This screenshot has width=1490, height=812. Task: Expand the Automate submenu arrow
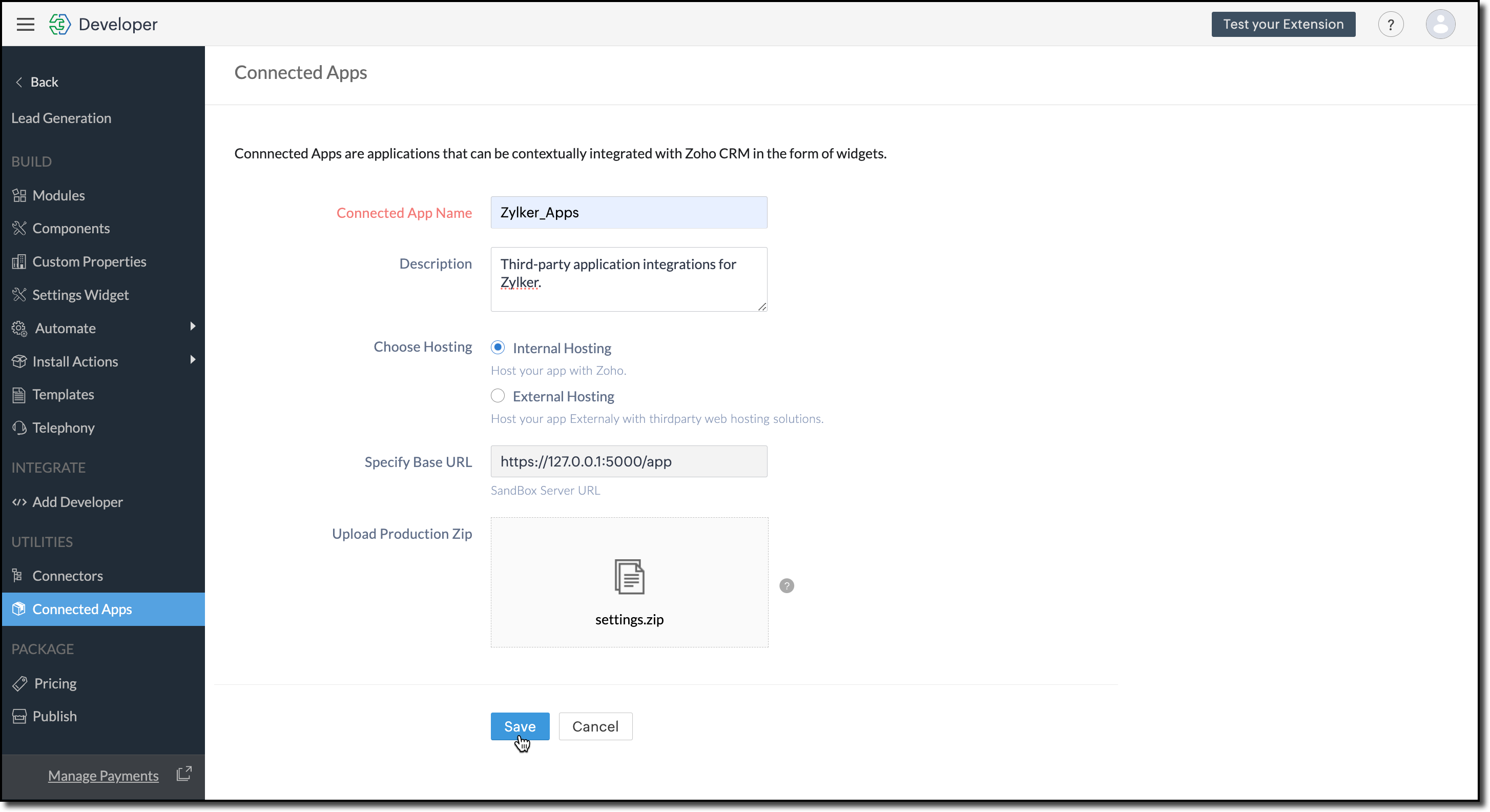coord(193,327)
